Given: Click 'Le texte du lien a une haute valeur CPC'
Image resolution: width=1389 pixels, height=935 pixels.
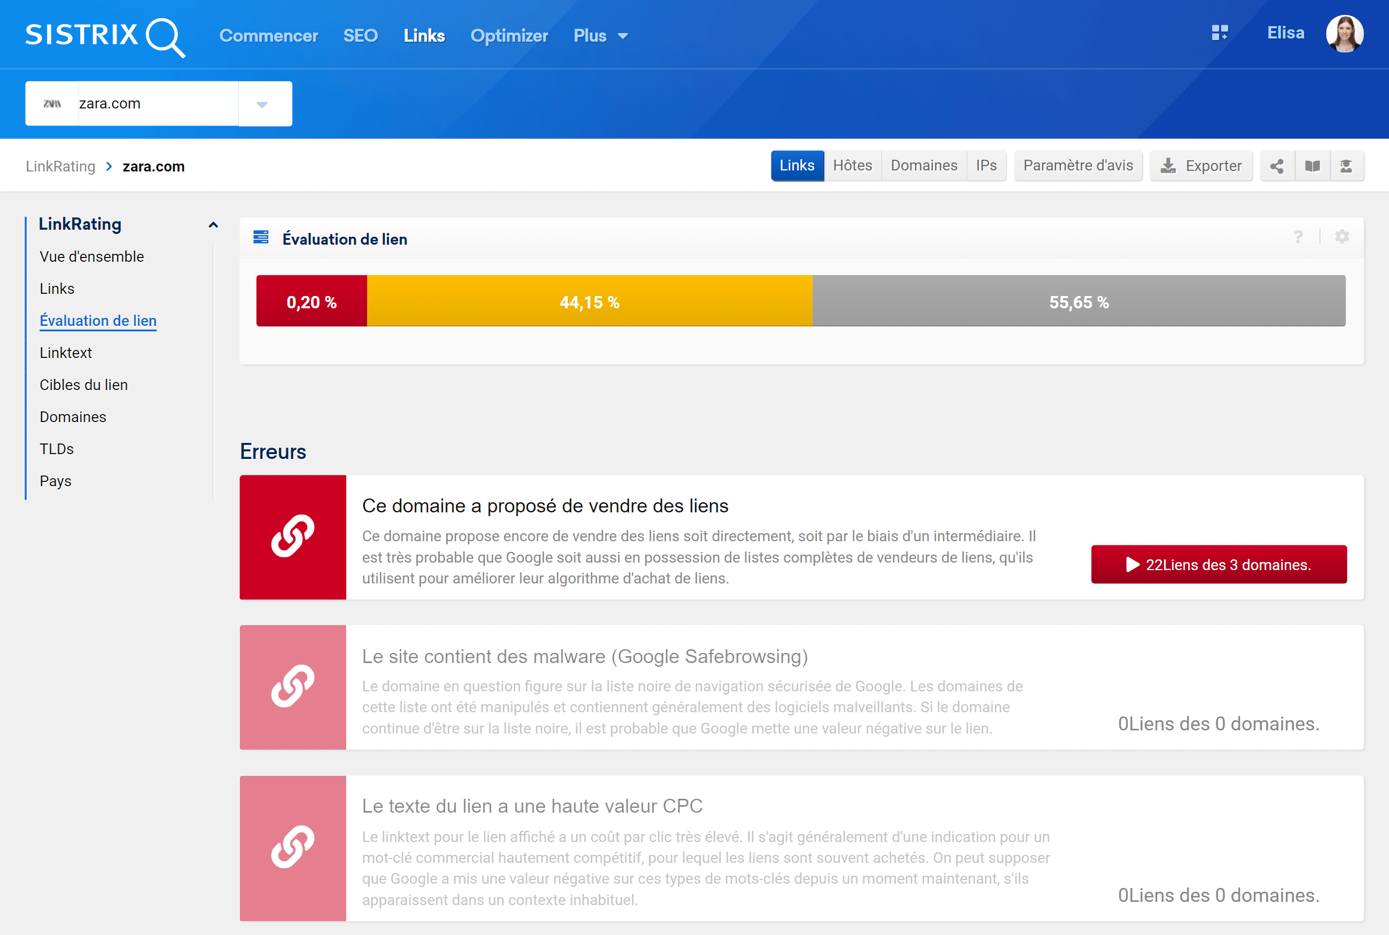Looking at the screenshot, I should coord(532,806).
